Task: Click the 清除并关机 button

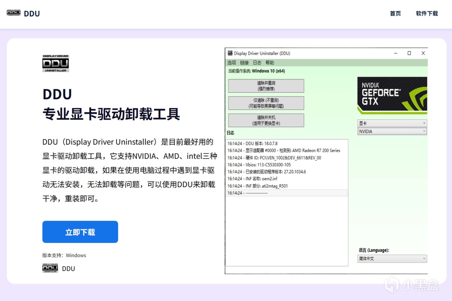Action: tap(266, 120)
